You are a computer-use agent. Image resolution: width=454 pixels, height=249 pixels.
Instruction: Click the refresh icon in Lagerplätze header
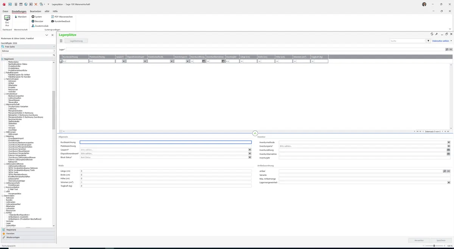pyautogui.click(x=432, y=34)
